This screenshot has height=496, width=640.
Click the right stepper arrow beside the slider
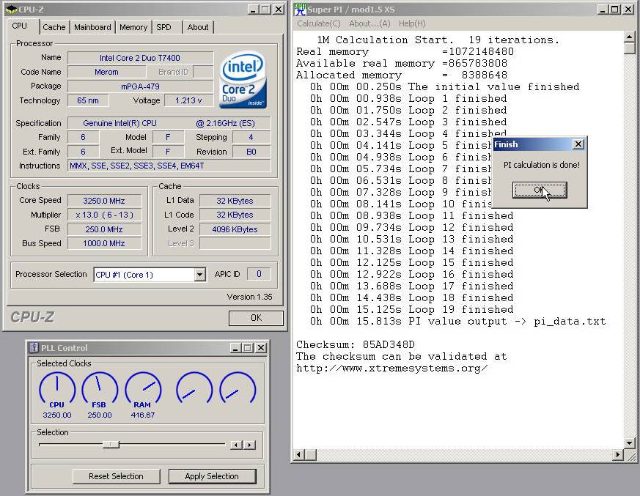click(250, 445)
